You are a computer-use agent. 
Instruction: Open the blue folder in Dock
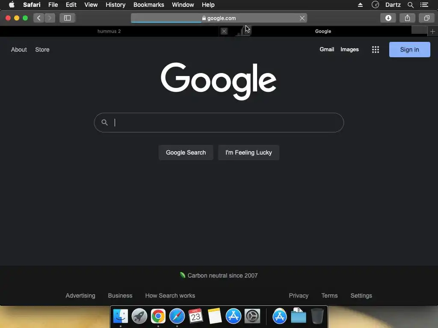click(x=298, y=316)
